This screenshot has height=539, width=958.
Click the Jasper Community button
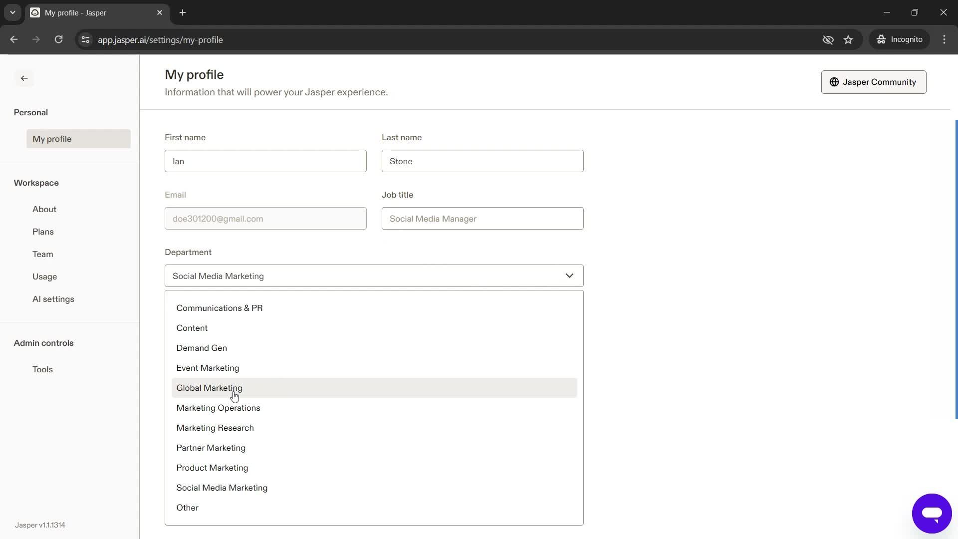874,82
